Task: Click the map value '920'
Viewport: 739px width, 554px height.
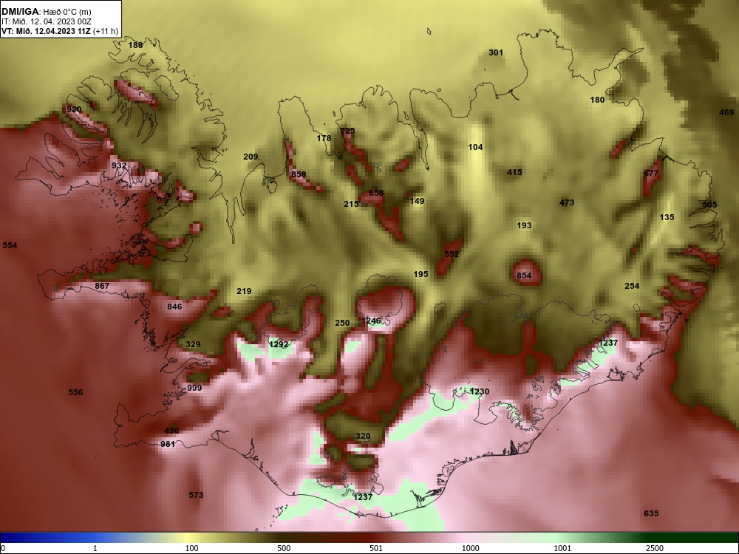Action: (74, 109)
